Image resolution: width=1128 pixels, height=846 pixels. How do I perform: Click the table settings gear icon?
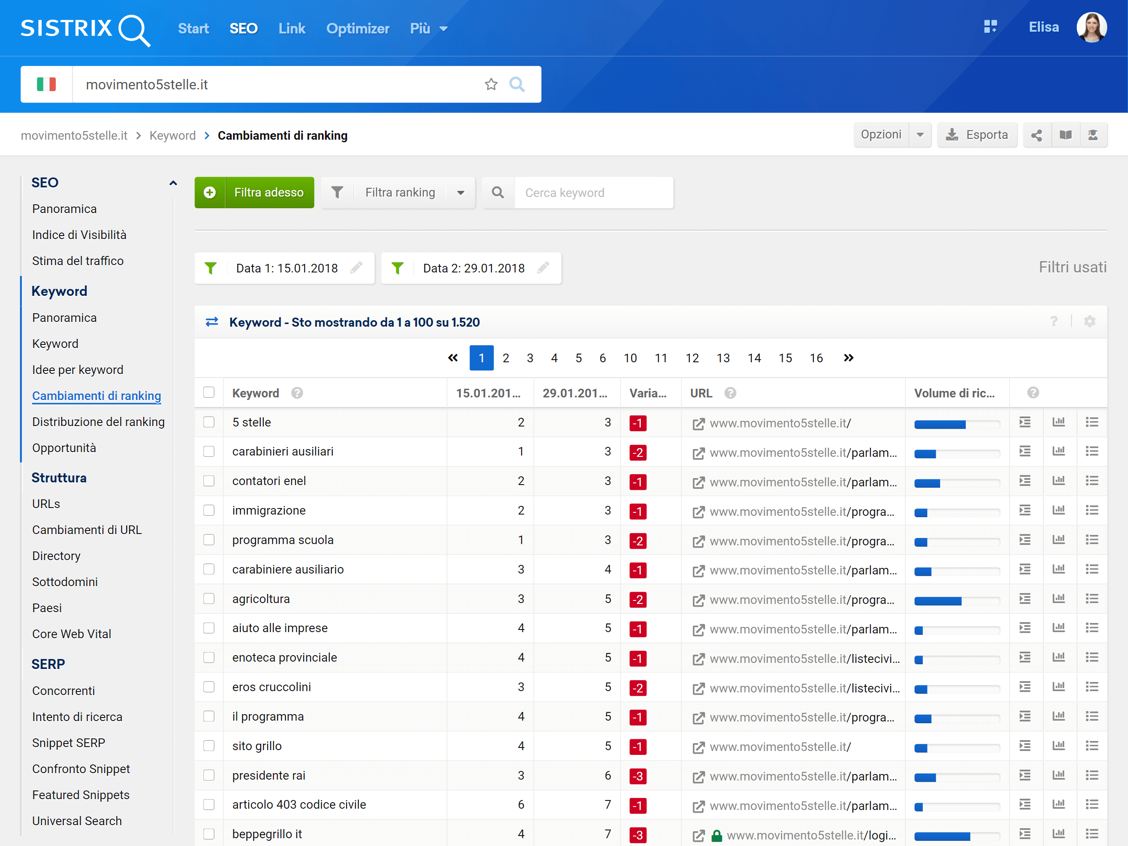point(1090,322)
